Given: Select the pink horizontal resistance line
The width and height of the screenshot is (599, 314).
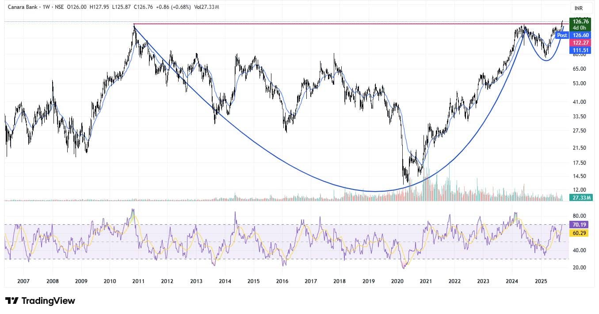Looking at the screenshot, I should (x=309, y=23).
